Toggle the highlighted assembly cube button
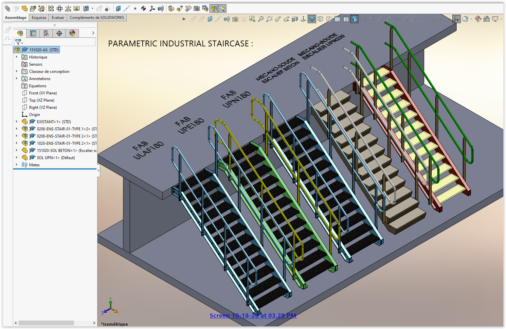The image size is (506, 329). click(x=214, y=8)
